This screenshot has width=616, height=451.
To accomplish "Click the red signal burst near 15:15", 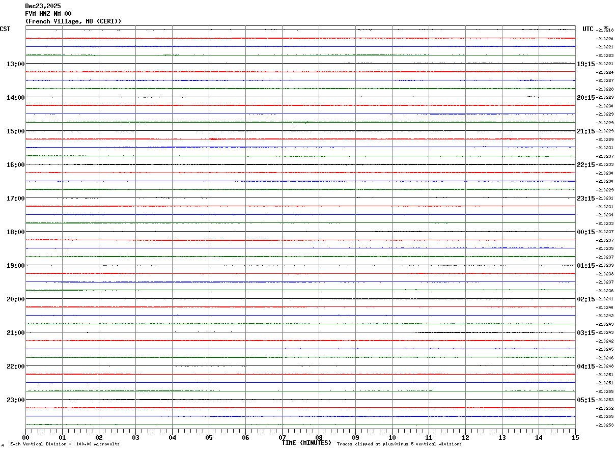I will (216, 138).
